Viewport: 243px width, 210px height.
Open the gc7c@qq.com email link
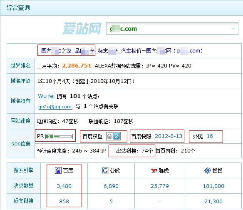coord(55,107)
